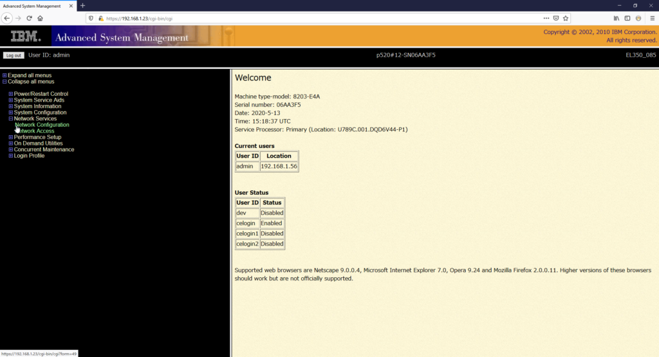The image size is (659, 357).
Task: Click celogin Enabled status cell
Action: (272, 223)
